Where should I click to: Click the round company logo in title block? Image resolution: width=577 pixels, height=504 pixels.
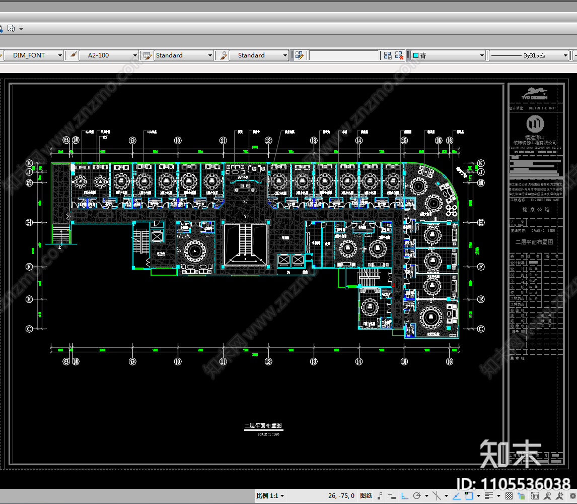point(535,124)
